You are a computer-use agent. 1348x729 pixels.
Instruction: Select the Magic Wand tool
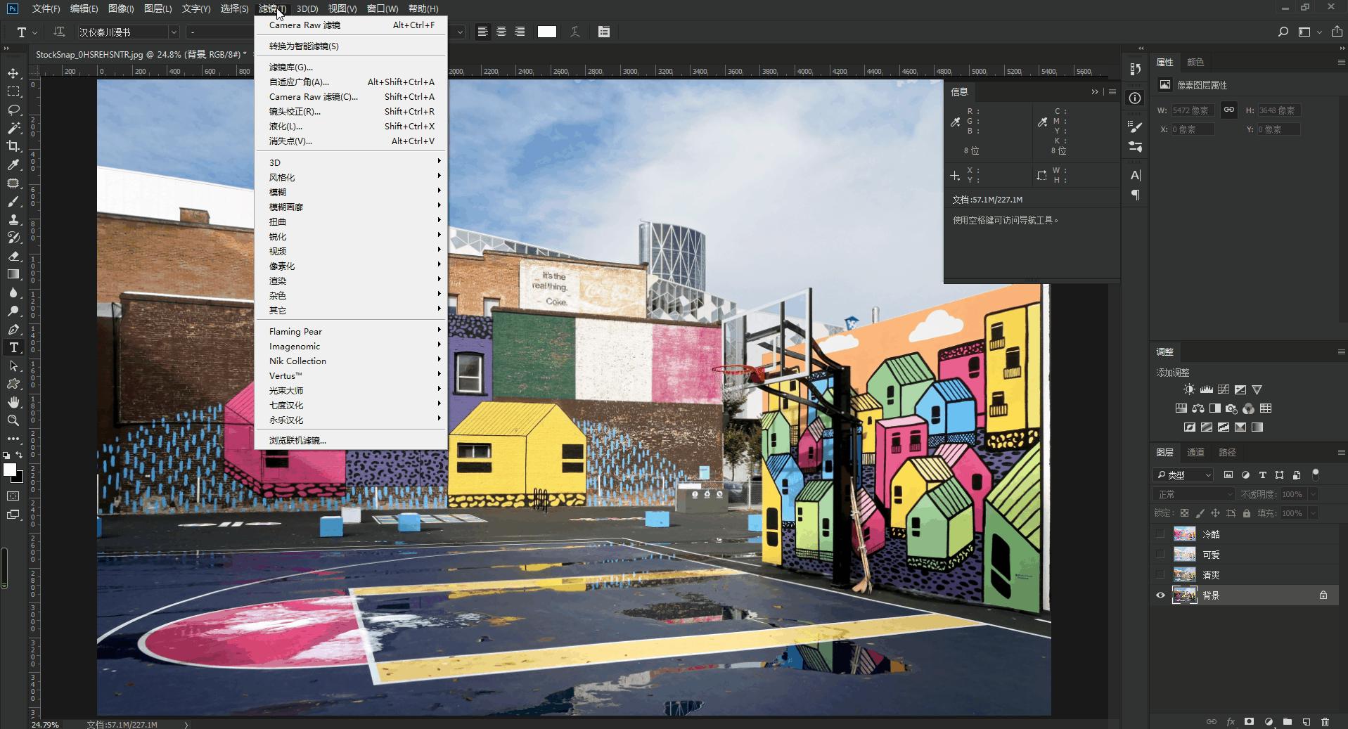tap(13, 128)
